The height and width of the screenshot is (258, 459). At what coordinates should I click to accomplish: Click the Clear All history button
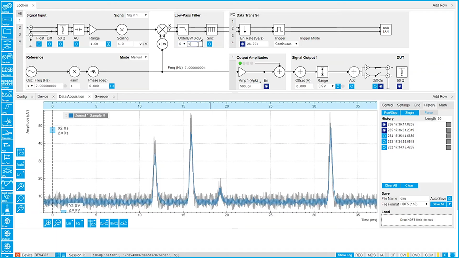click(391, 185)
